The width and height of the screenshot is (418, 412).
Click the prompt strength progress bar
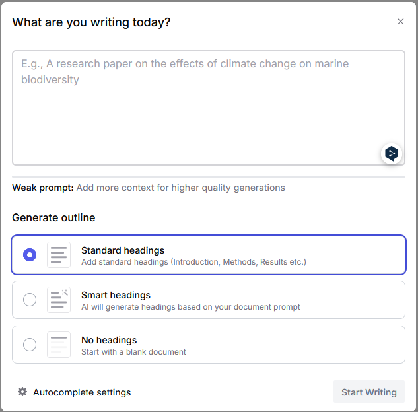point(209,176)
